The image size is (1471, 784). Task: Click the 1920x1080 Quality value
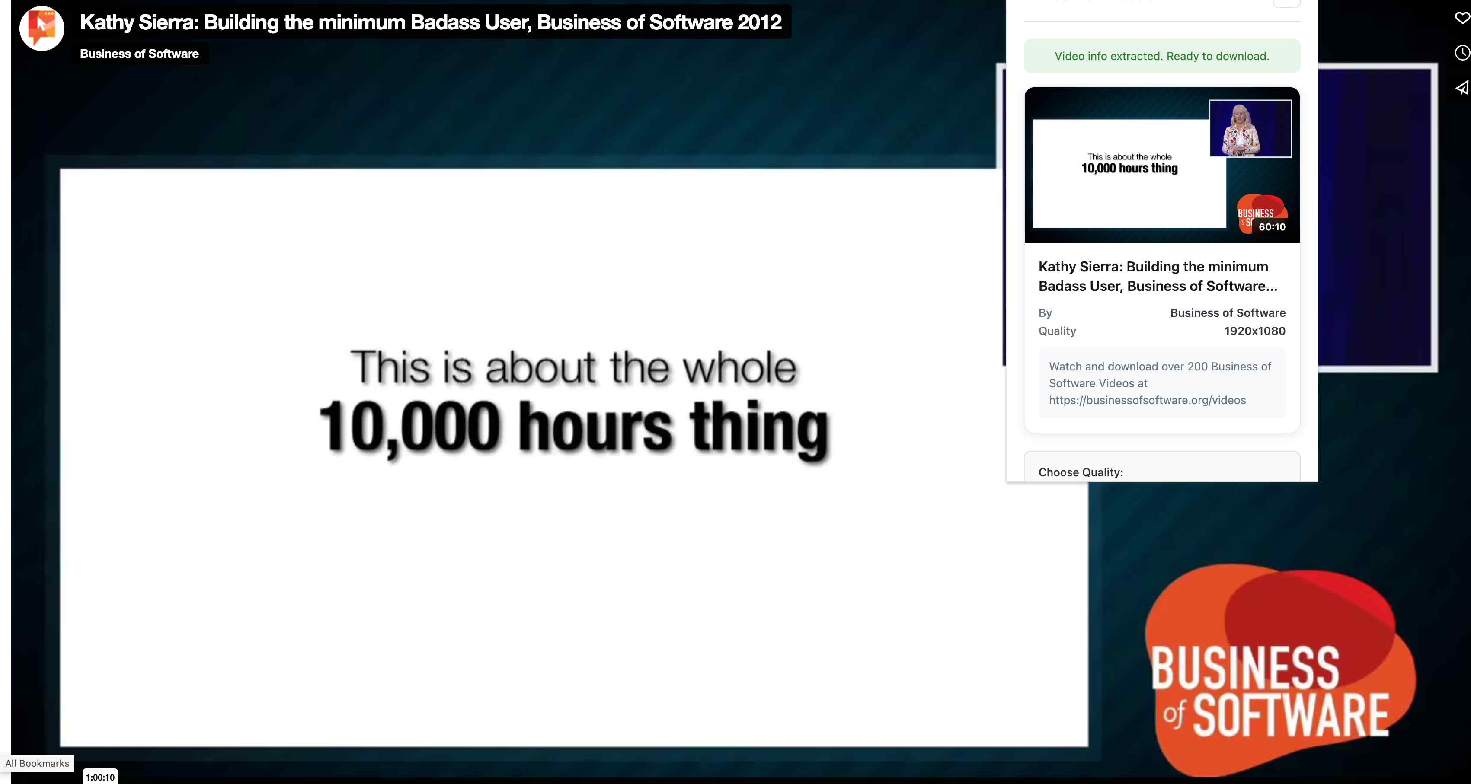pos(1254,331)
